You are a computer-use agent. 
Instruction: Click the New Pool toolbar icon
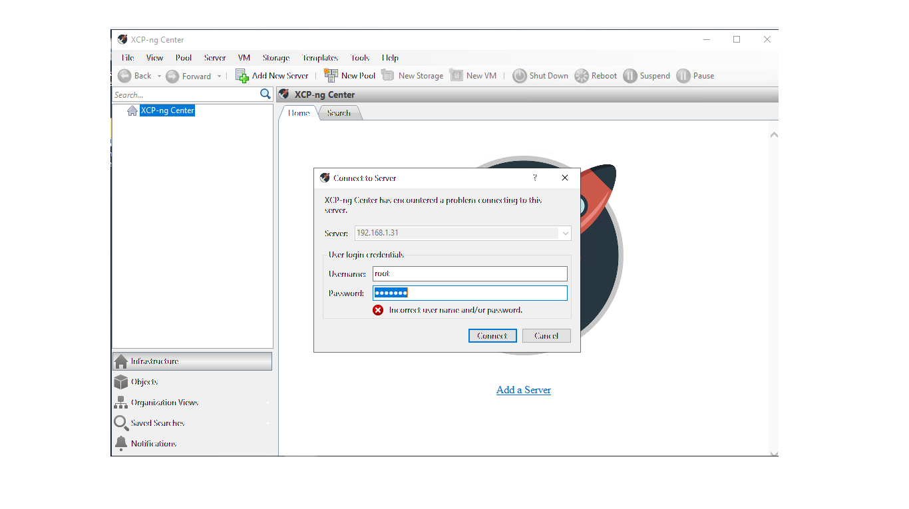[x=331, y=75]
